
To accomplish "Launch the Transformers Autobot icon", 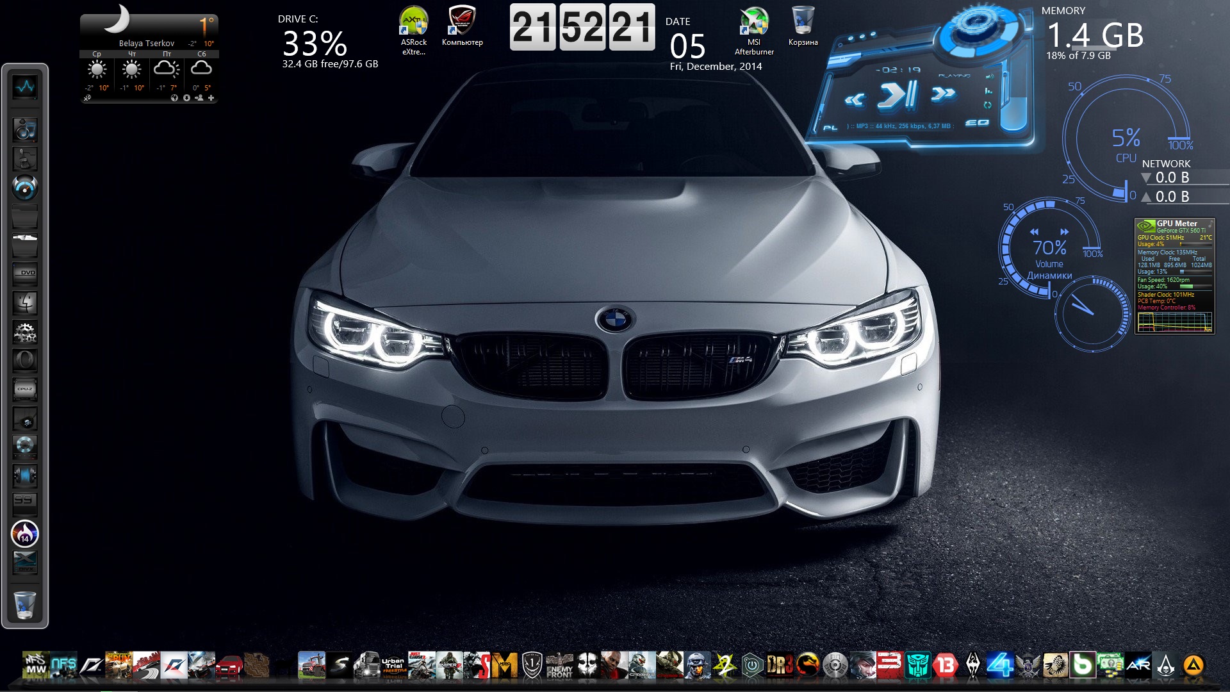I will tap(917, 666).
